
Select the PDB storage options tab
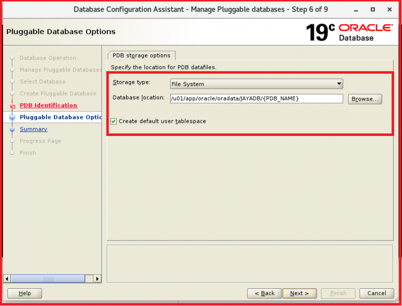pyautogui.click(x=141, y=55)
